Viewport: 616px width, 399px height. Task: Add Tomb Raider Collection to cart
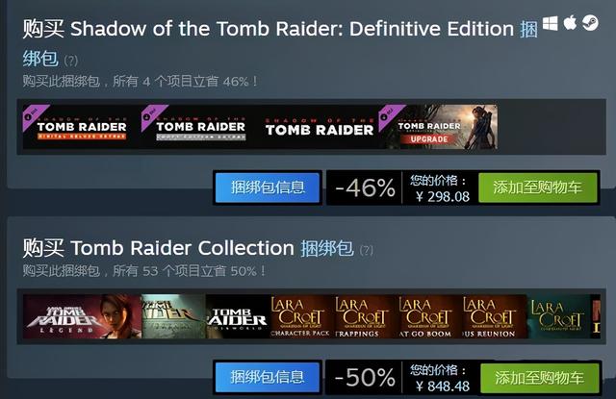point(539,378)
